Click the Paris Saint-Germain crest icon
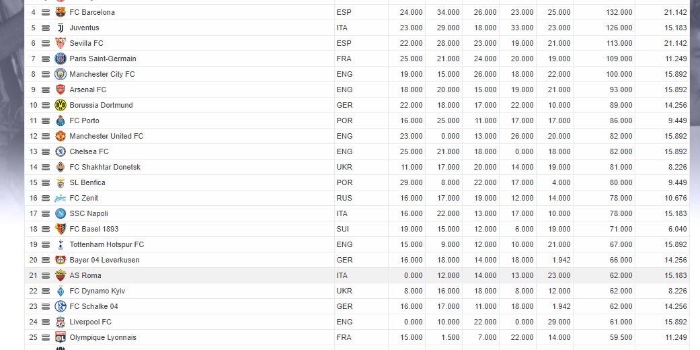The image size is (700, 350). [x=61, y=59]
